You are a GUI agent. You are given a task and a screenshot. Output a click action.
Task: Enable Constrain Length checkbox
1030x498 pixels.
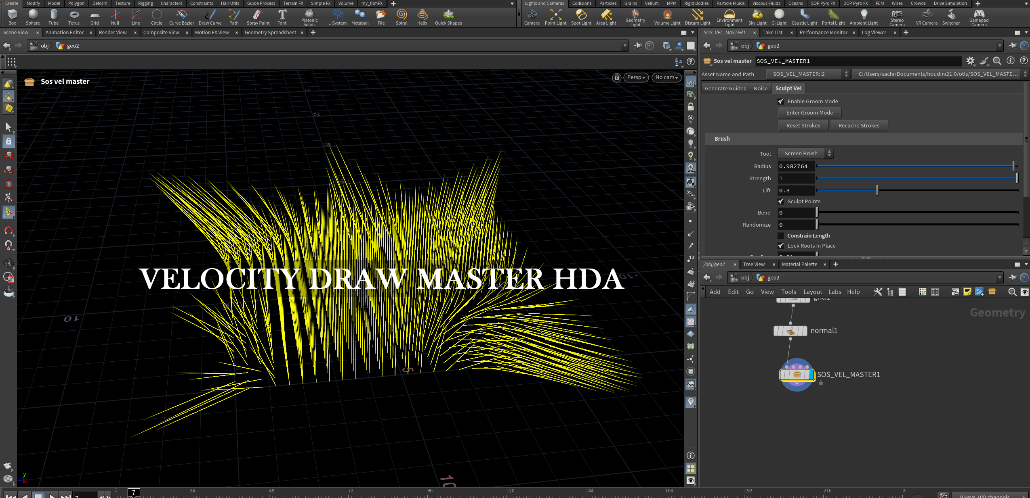tap(781, 236)
